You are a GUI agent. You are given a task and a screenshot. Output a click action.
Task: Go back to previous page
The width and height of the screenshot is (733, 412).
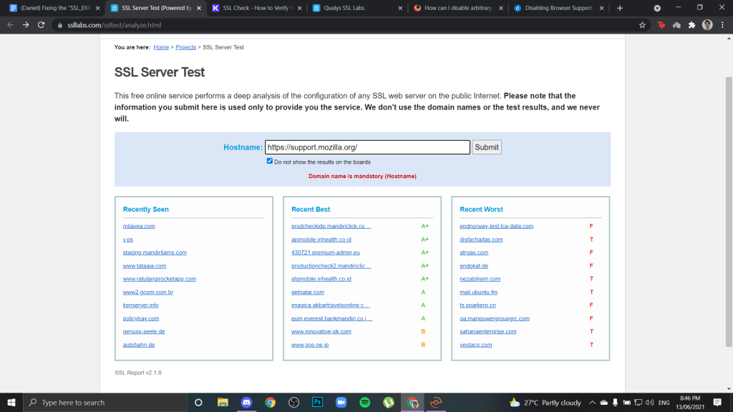coord(10,25)
